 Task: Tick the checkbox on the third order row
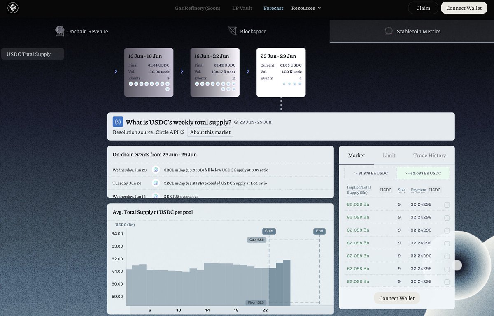coord(447,230)
